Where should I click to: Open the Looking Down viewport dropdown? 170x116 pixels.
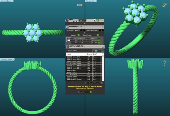tap(13, 1)
